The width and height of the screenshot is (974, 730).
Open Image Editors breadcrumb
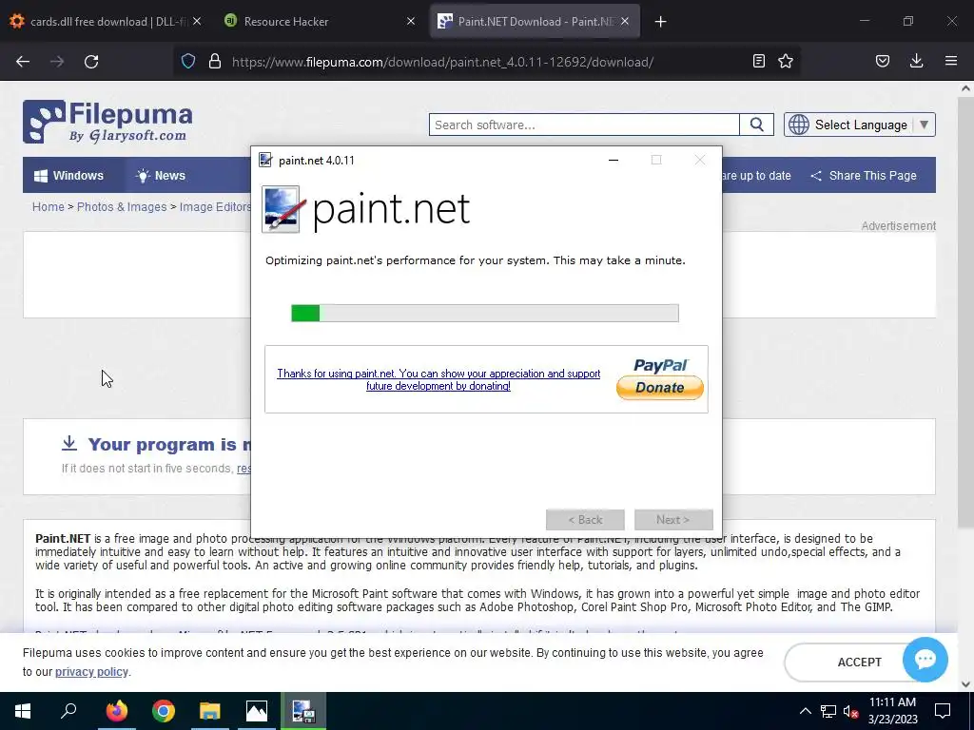(215, 206)
